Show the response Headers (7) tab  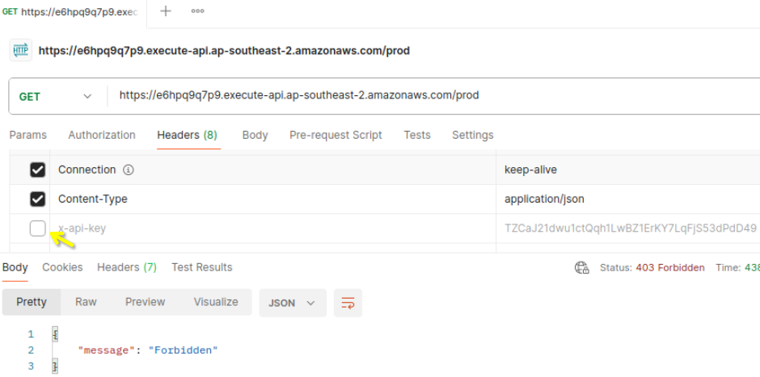click(127, 267)
